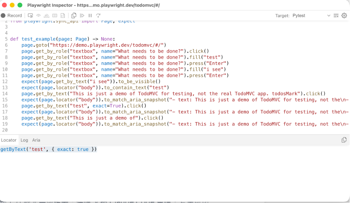This screenshot has width=350, height=203.
Task: Click the fill("test") code line
Action: (122, 57)
